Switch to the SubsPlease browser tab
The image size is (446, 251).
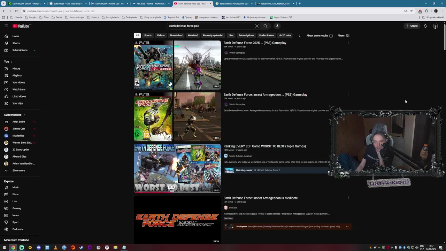pos(68,3)
